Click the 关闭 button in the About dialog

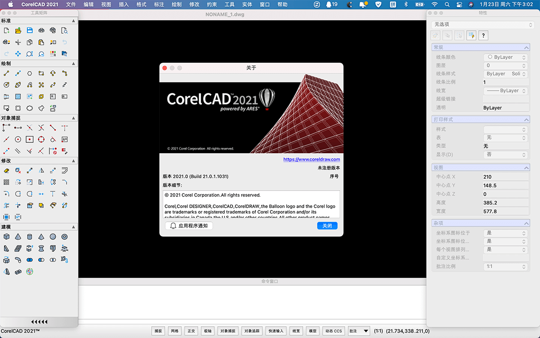tap(327, 226)
